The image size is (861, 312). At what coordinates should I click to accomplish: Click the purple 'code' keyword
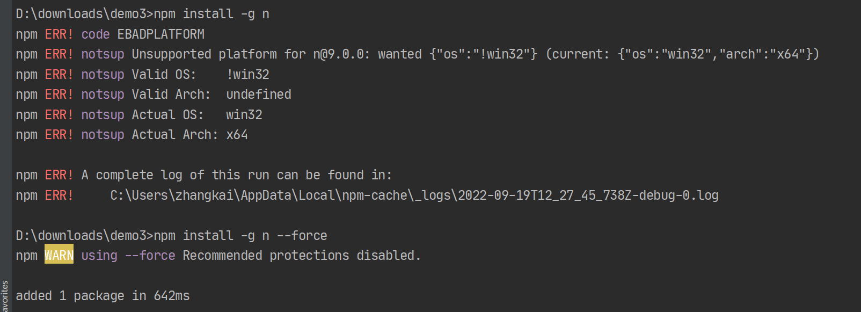tap(96, 34)
